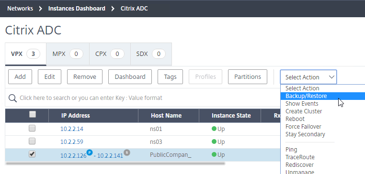
Task: Click breadcrumb chevron after Instances Dashboard
Action: tap(113, 9)
